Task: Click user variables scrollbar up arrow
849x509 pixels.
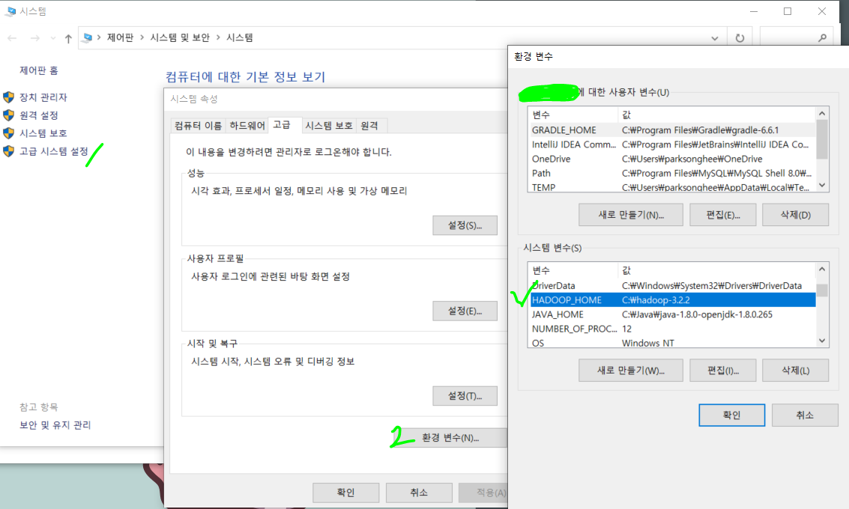Action: point(822,113)
